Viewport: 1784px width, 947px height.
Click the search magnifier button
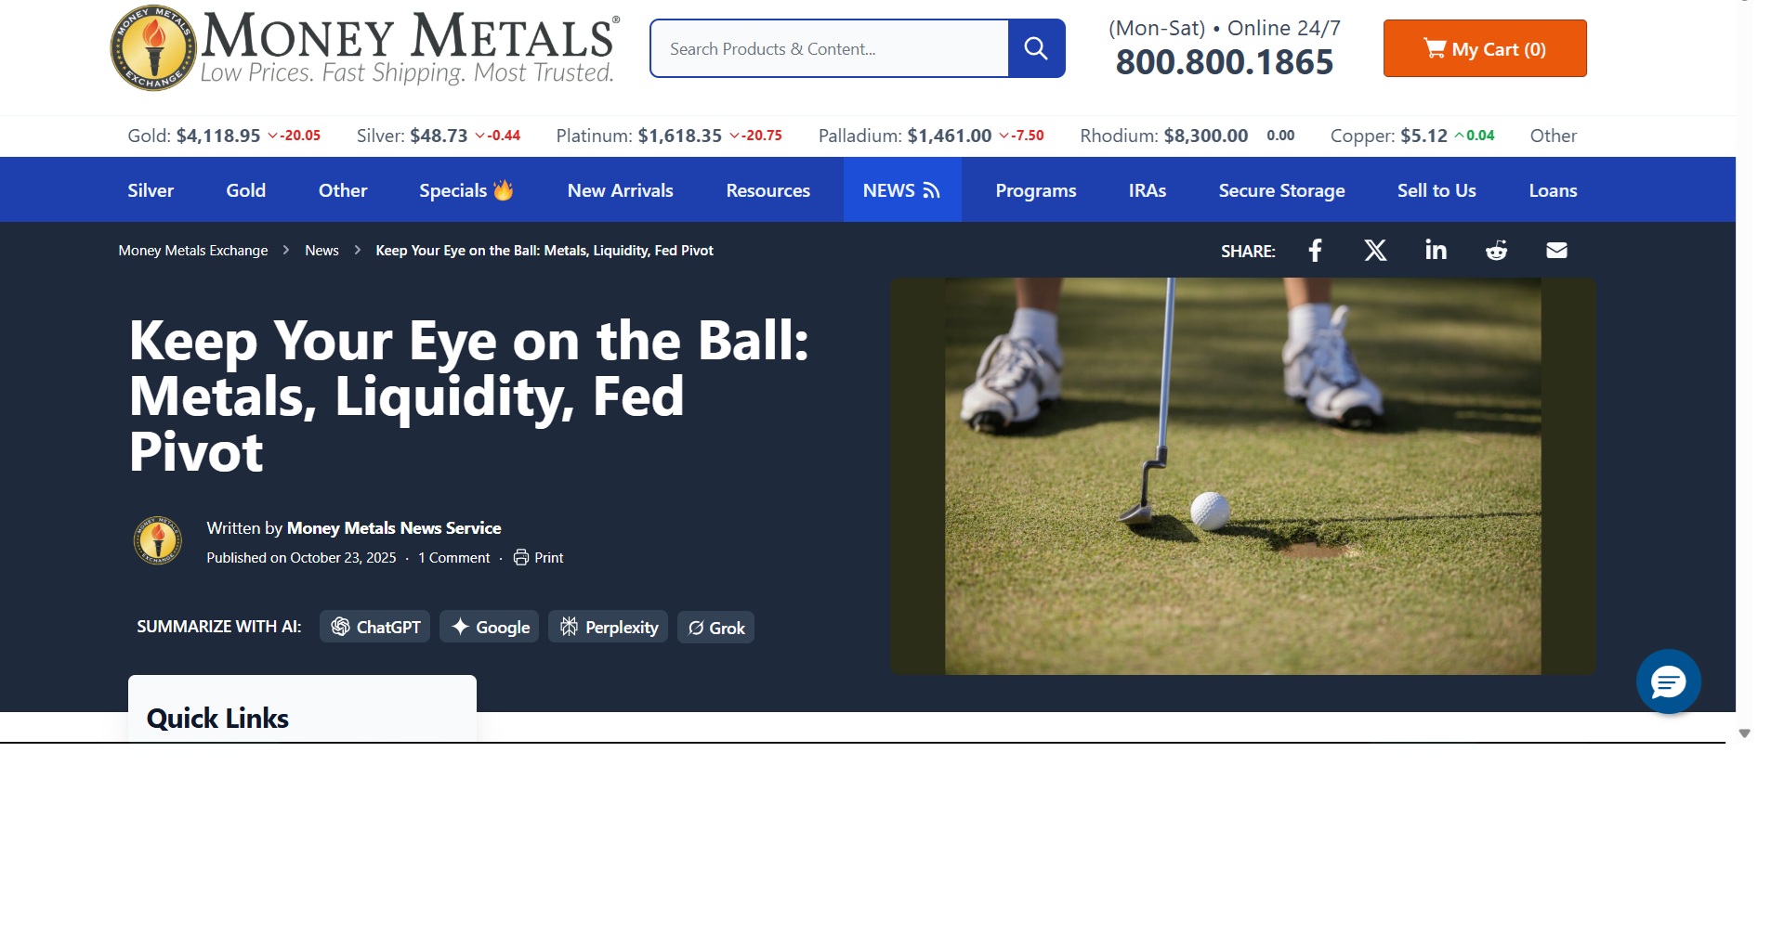click(x=1036, y=48)
